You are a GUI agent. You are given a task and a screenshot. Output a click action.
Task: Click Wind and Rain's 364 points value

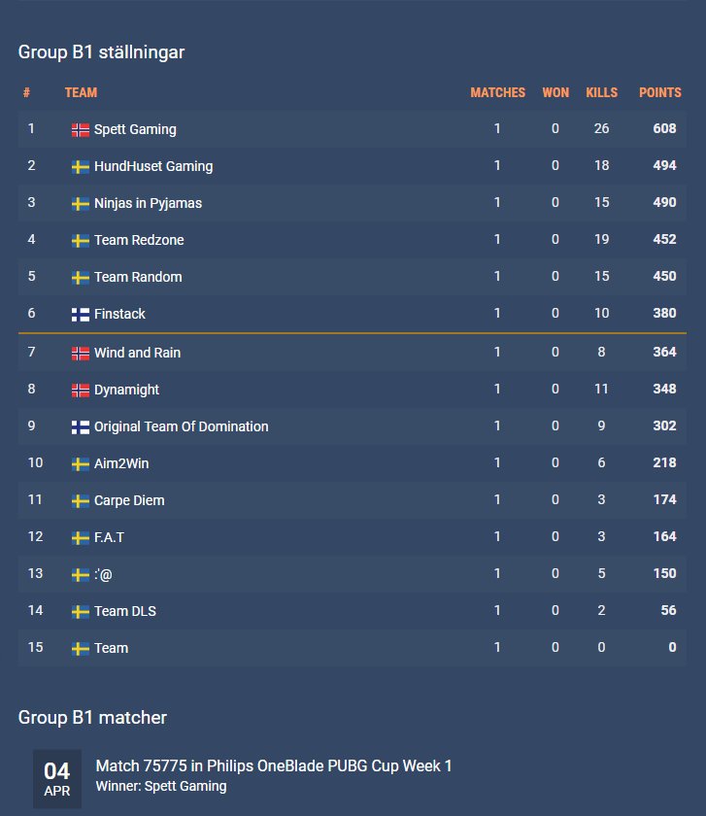tap(665, 352)
